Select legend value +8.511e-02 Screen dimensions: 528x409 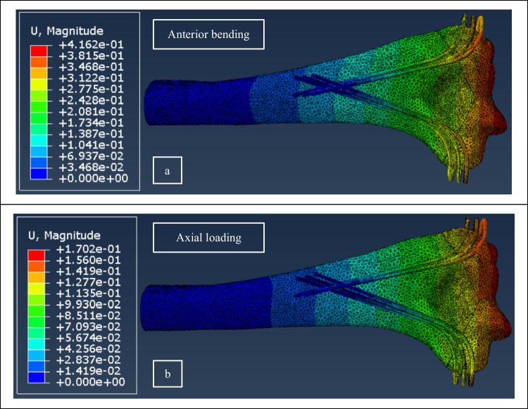coord(89,316)
